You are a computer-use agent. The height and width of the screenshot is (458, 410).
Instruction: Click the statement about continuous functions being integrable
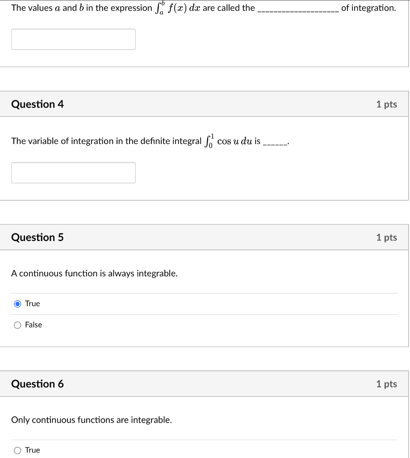point(94,273)
